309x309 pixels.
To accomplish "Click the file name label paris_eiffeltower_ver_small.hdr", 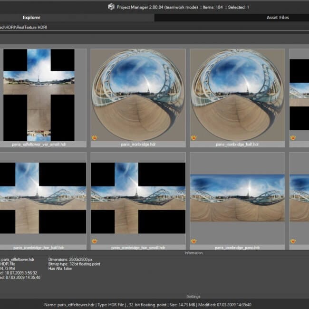I will (39, 144).
